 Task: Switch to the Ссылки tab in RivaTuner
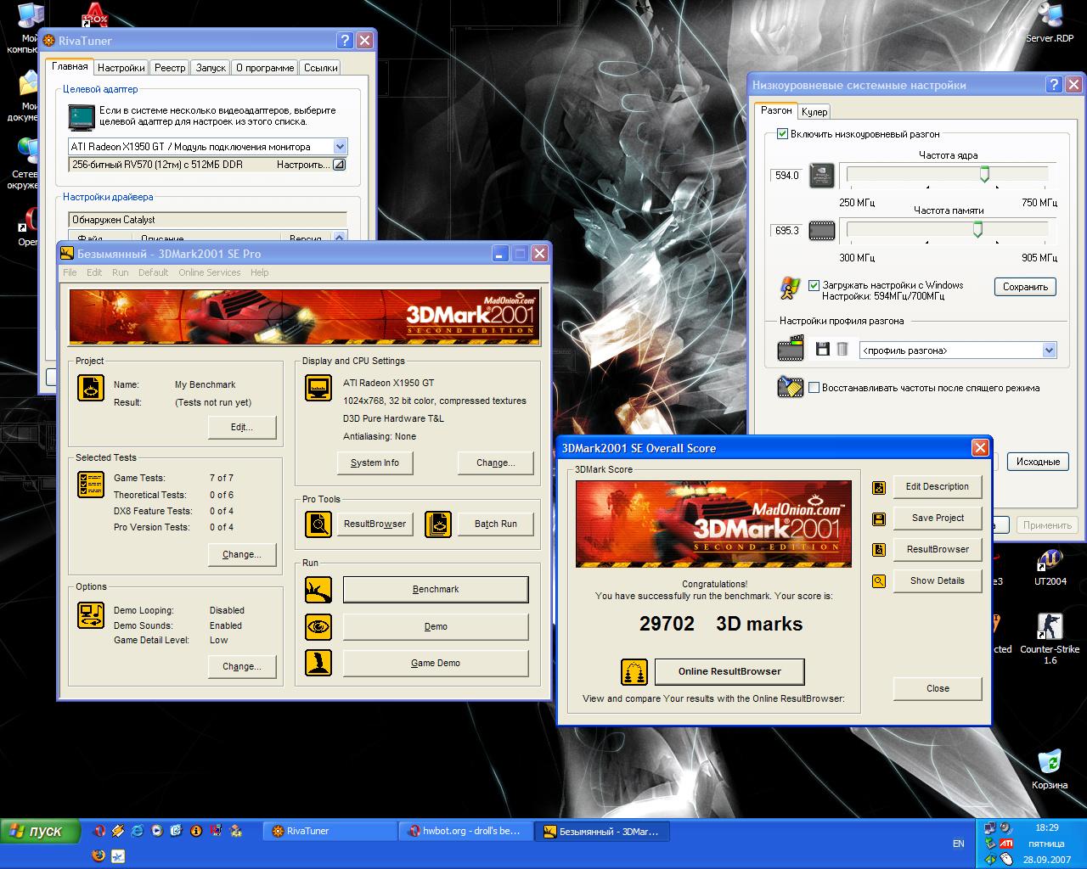[320, 68]
